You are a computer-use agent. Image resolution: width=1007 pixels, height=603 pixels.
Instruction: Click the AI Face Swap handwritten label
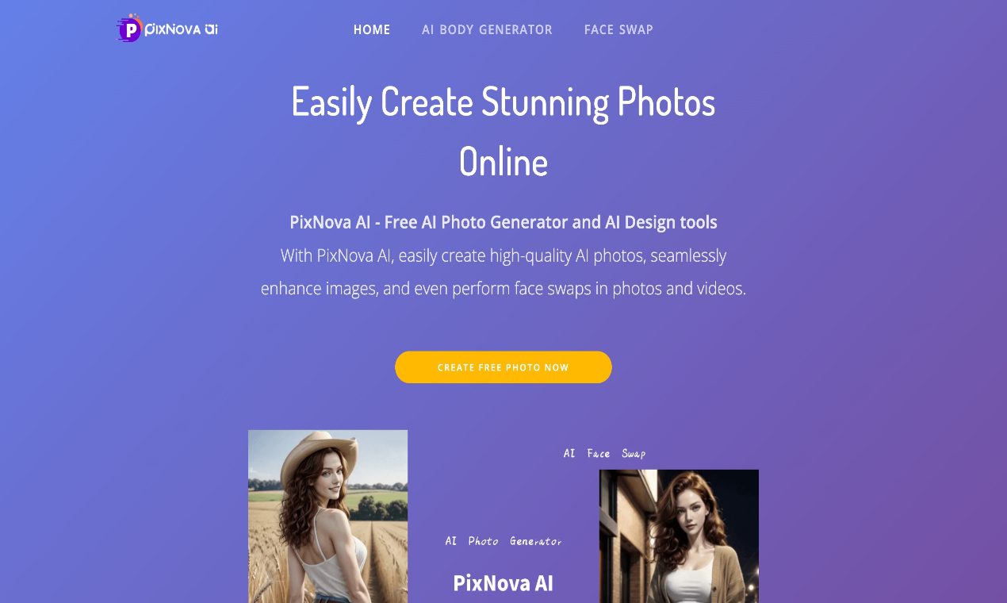pos(604,454)
